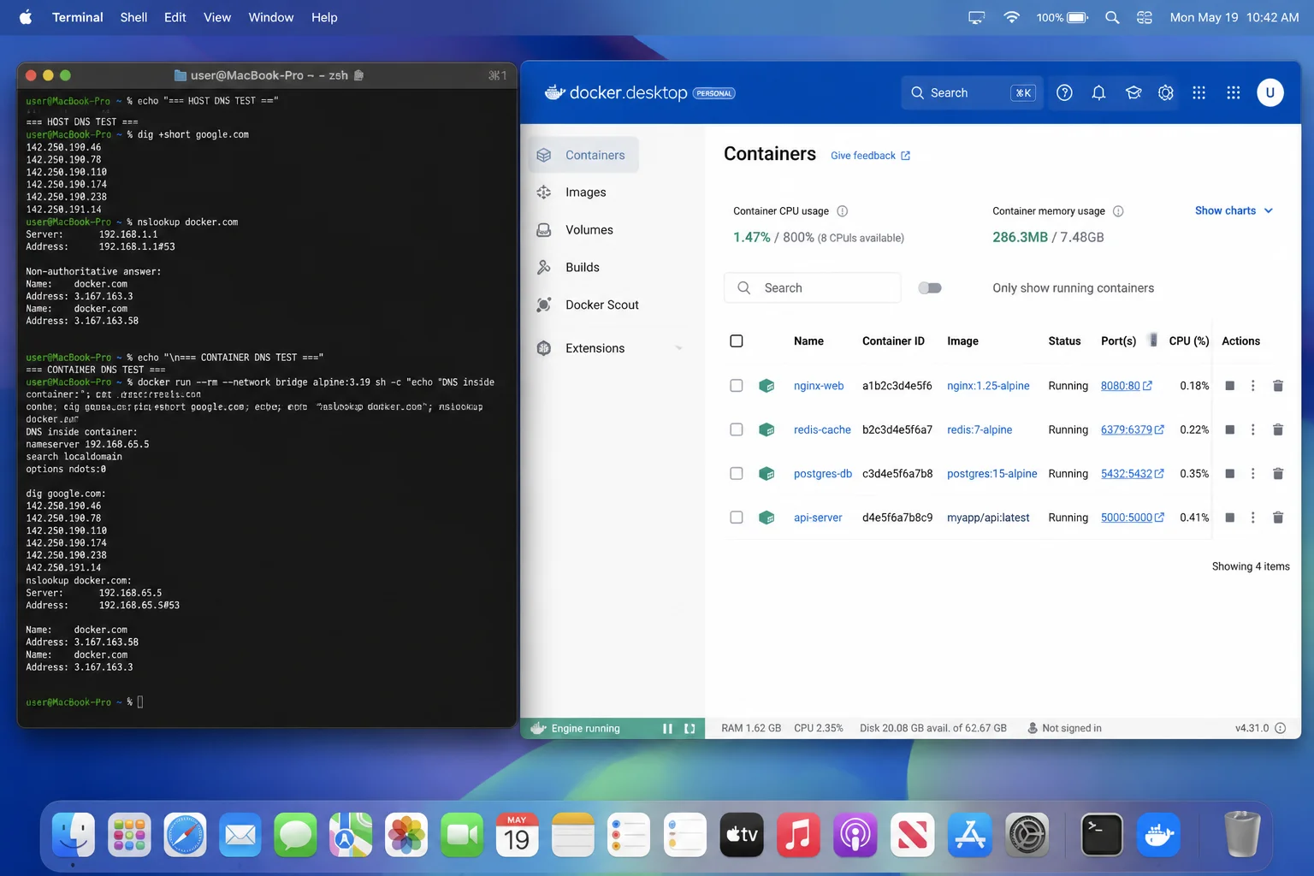Expand the Extensions sidebar section
The width and height of the screenshot is (1314, 876).
click(x=679, y=348)
